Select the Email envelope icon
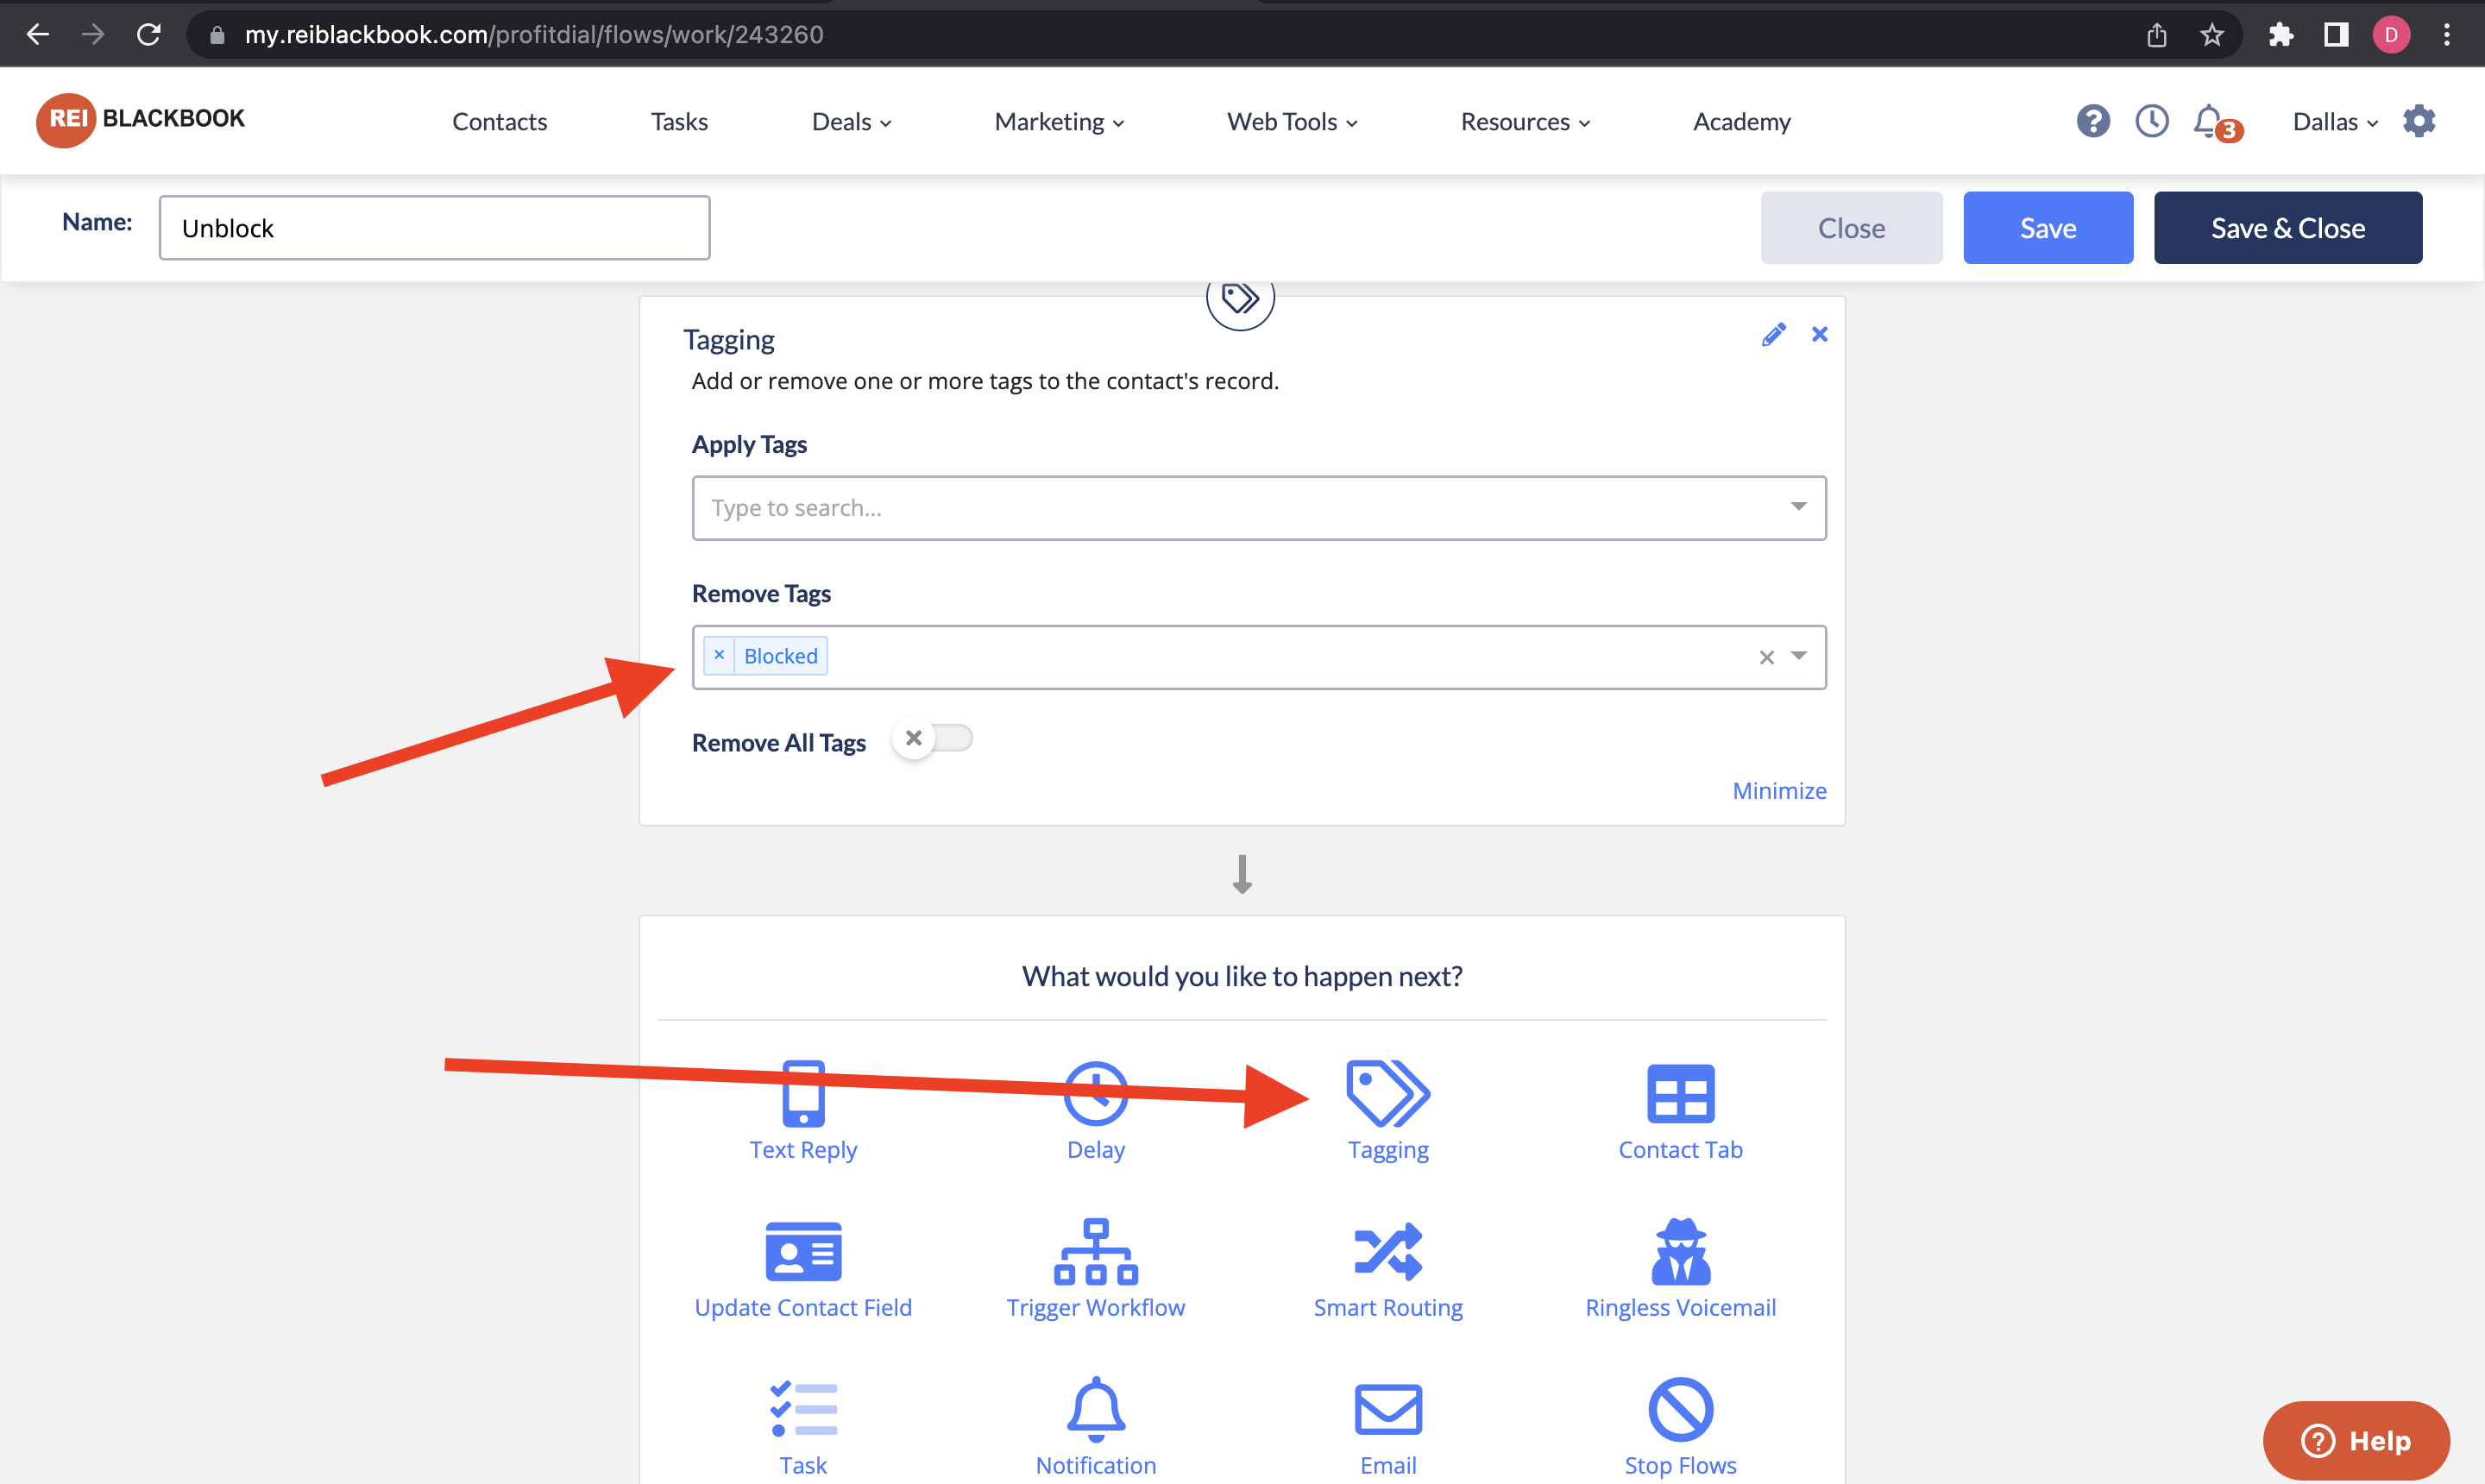 (x=1388, y=1409)
